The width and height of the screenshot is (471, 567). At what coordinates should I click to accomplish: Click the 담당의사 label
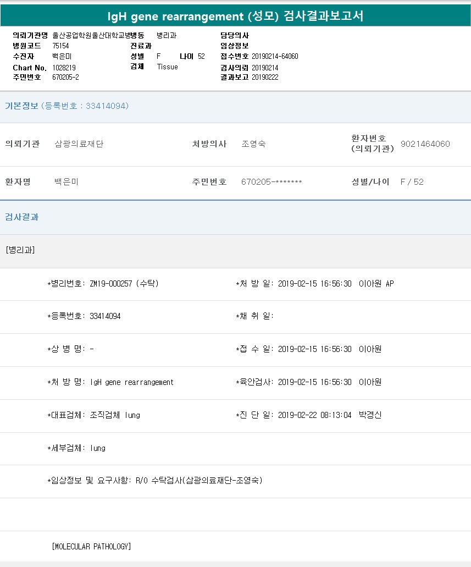click(x=235, y=35)
